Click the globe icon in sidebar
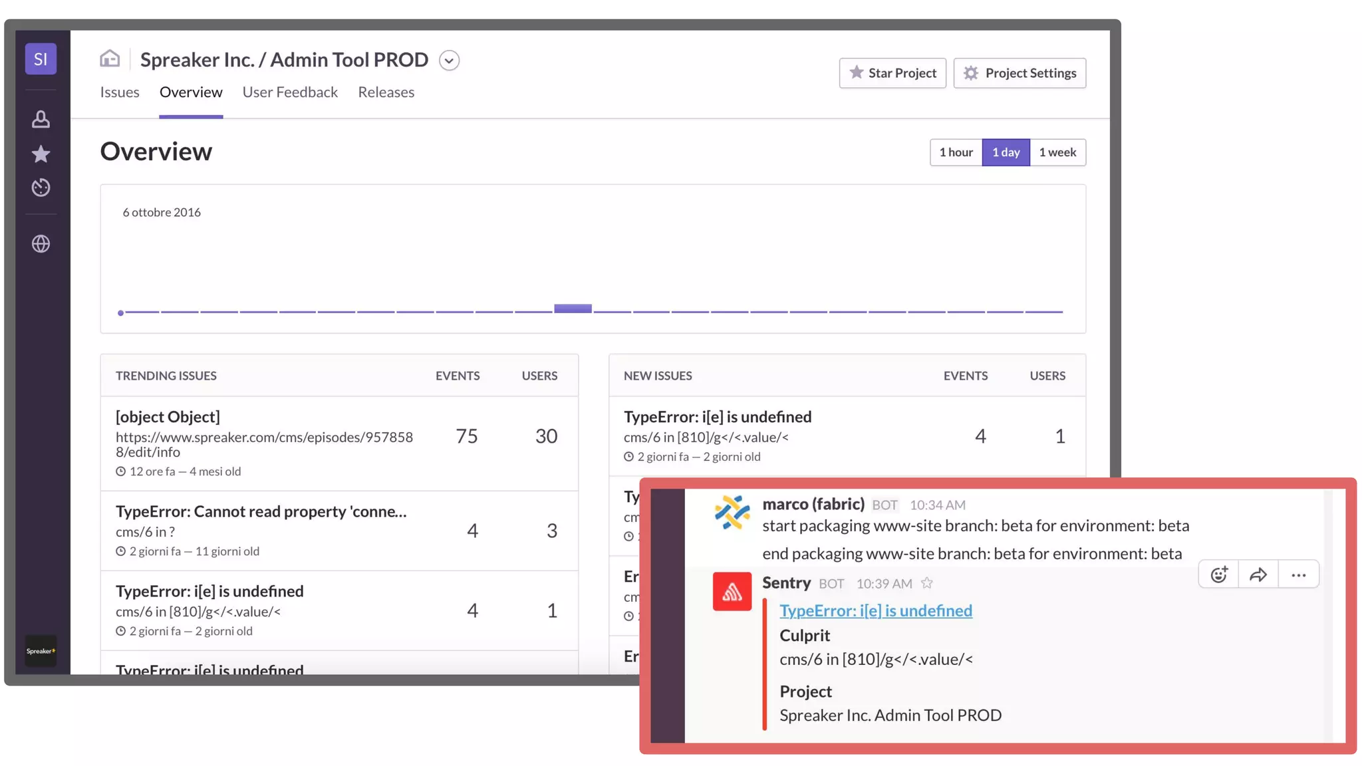The height and width of the screenshot is (766, 1362). 41,244
